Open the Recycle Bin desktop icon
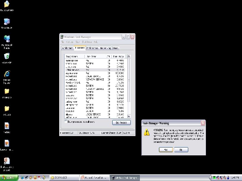The width and height of the screenshot is (242, 181). point(7,58)
